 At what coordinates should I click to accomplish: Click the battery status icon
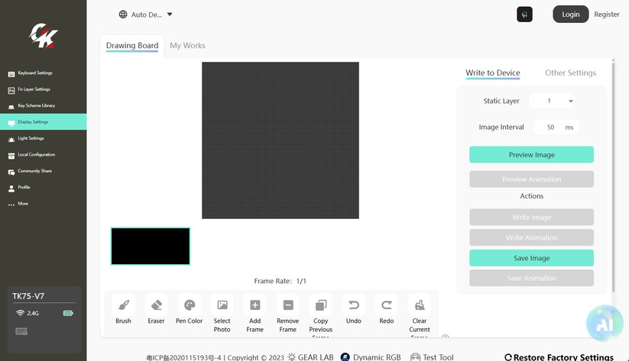click(x=68, y=313)
